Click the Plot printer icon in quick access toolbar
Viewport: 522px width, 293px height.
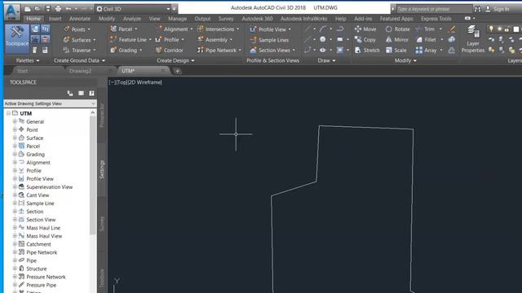(x=58, y=9)
